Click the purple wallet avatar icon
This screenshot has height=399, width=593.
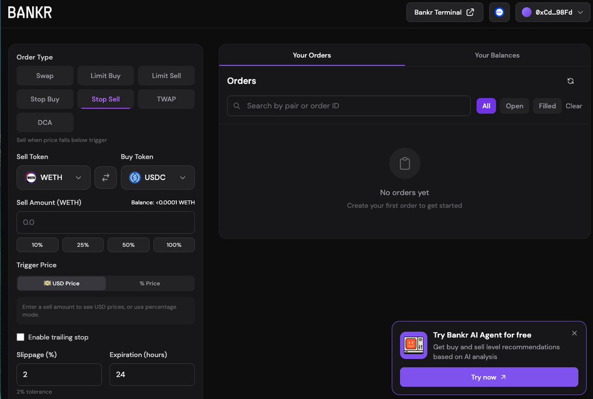click(527, 12)
